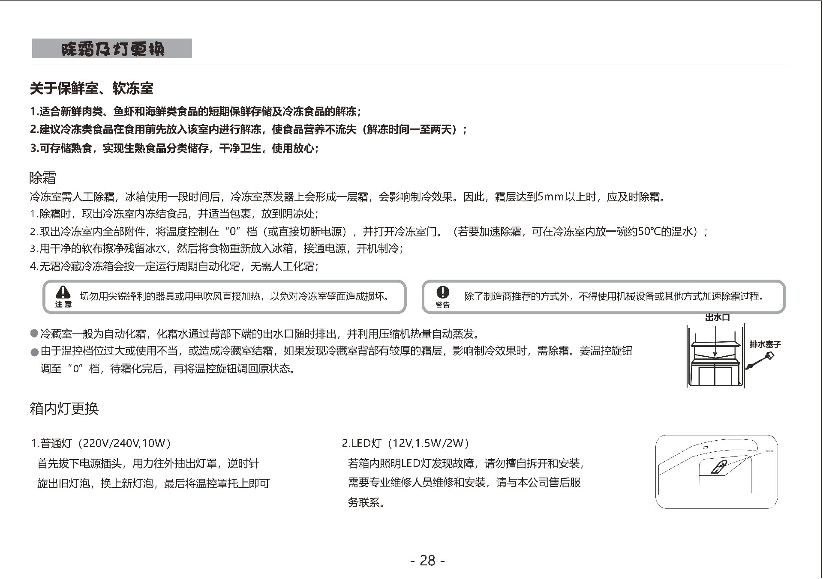Click the 1.普通灯 (220V/240V,10W) line
This screenshot has height=579, width=823.
coord(101,443)
